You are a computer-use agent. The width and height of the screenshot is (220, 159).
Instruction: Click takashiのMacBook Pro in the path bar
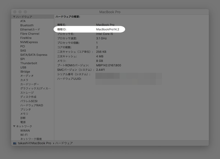34,143
